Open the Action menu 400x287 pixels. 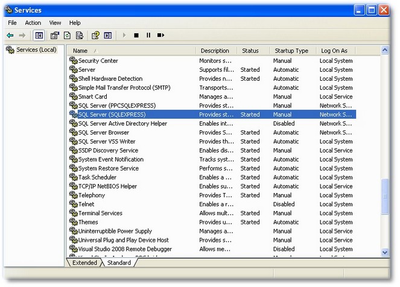coord(33,23)
